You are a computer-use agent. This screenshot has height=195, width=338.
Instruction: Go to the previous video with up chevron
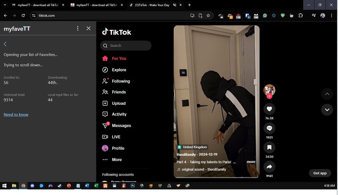point(327,94)
